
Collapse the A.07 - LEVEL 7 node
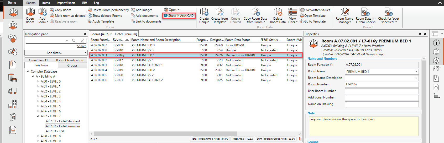(38, 116)
